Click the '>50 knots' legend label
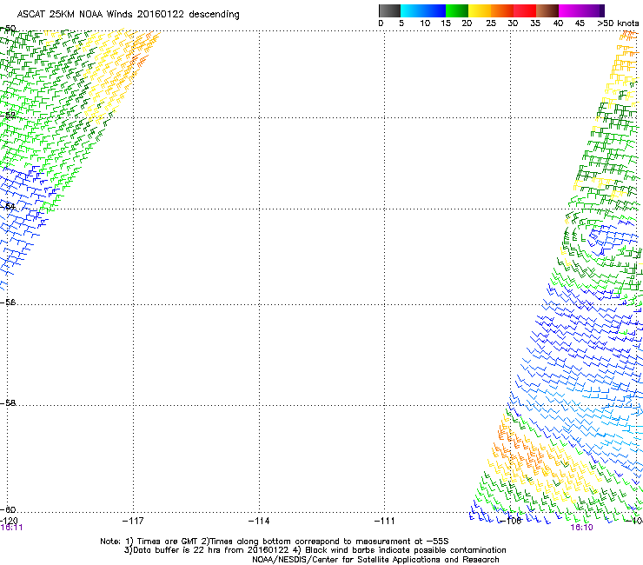 [618, 23]
